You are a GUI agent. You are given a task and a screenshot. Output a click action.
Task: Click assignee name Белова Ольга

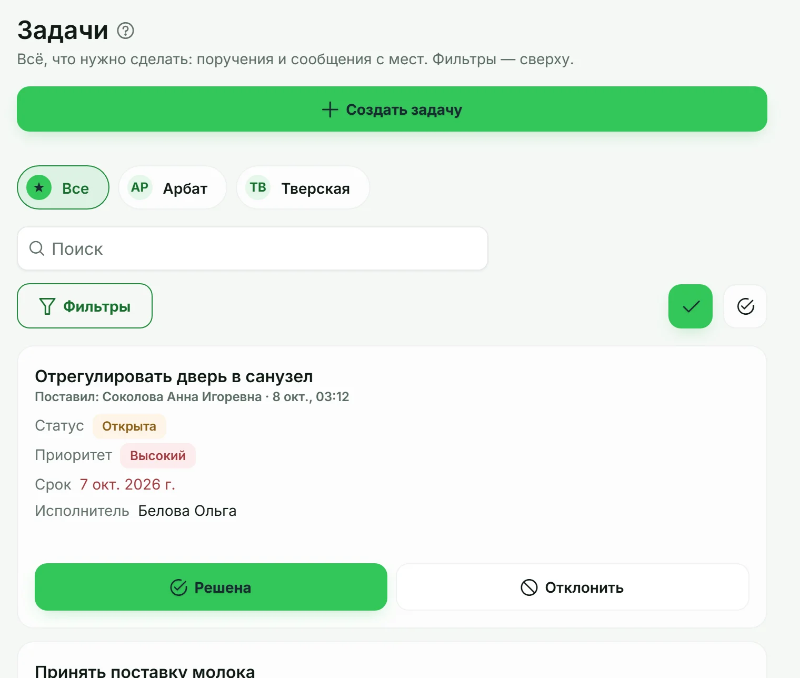tap(187, 511)
